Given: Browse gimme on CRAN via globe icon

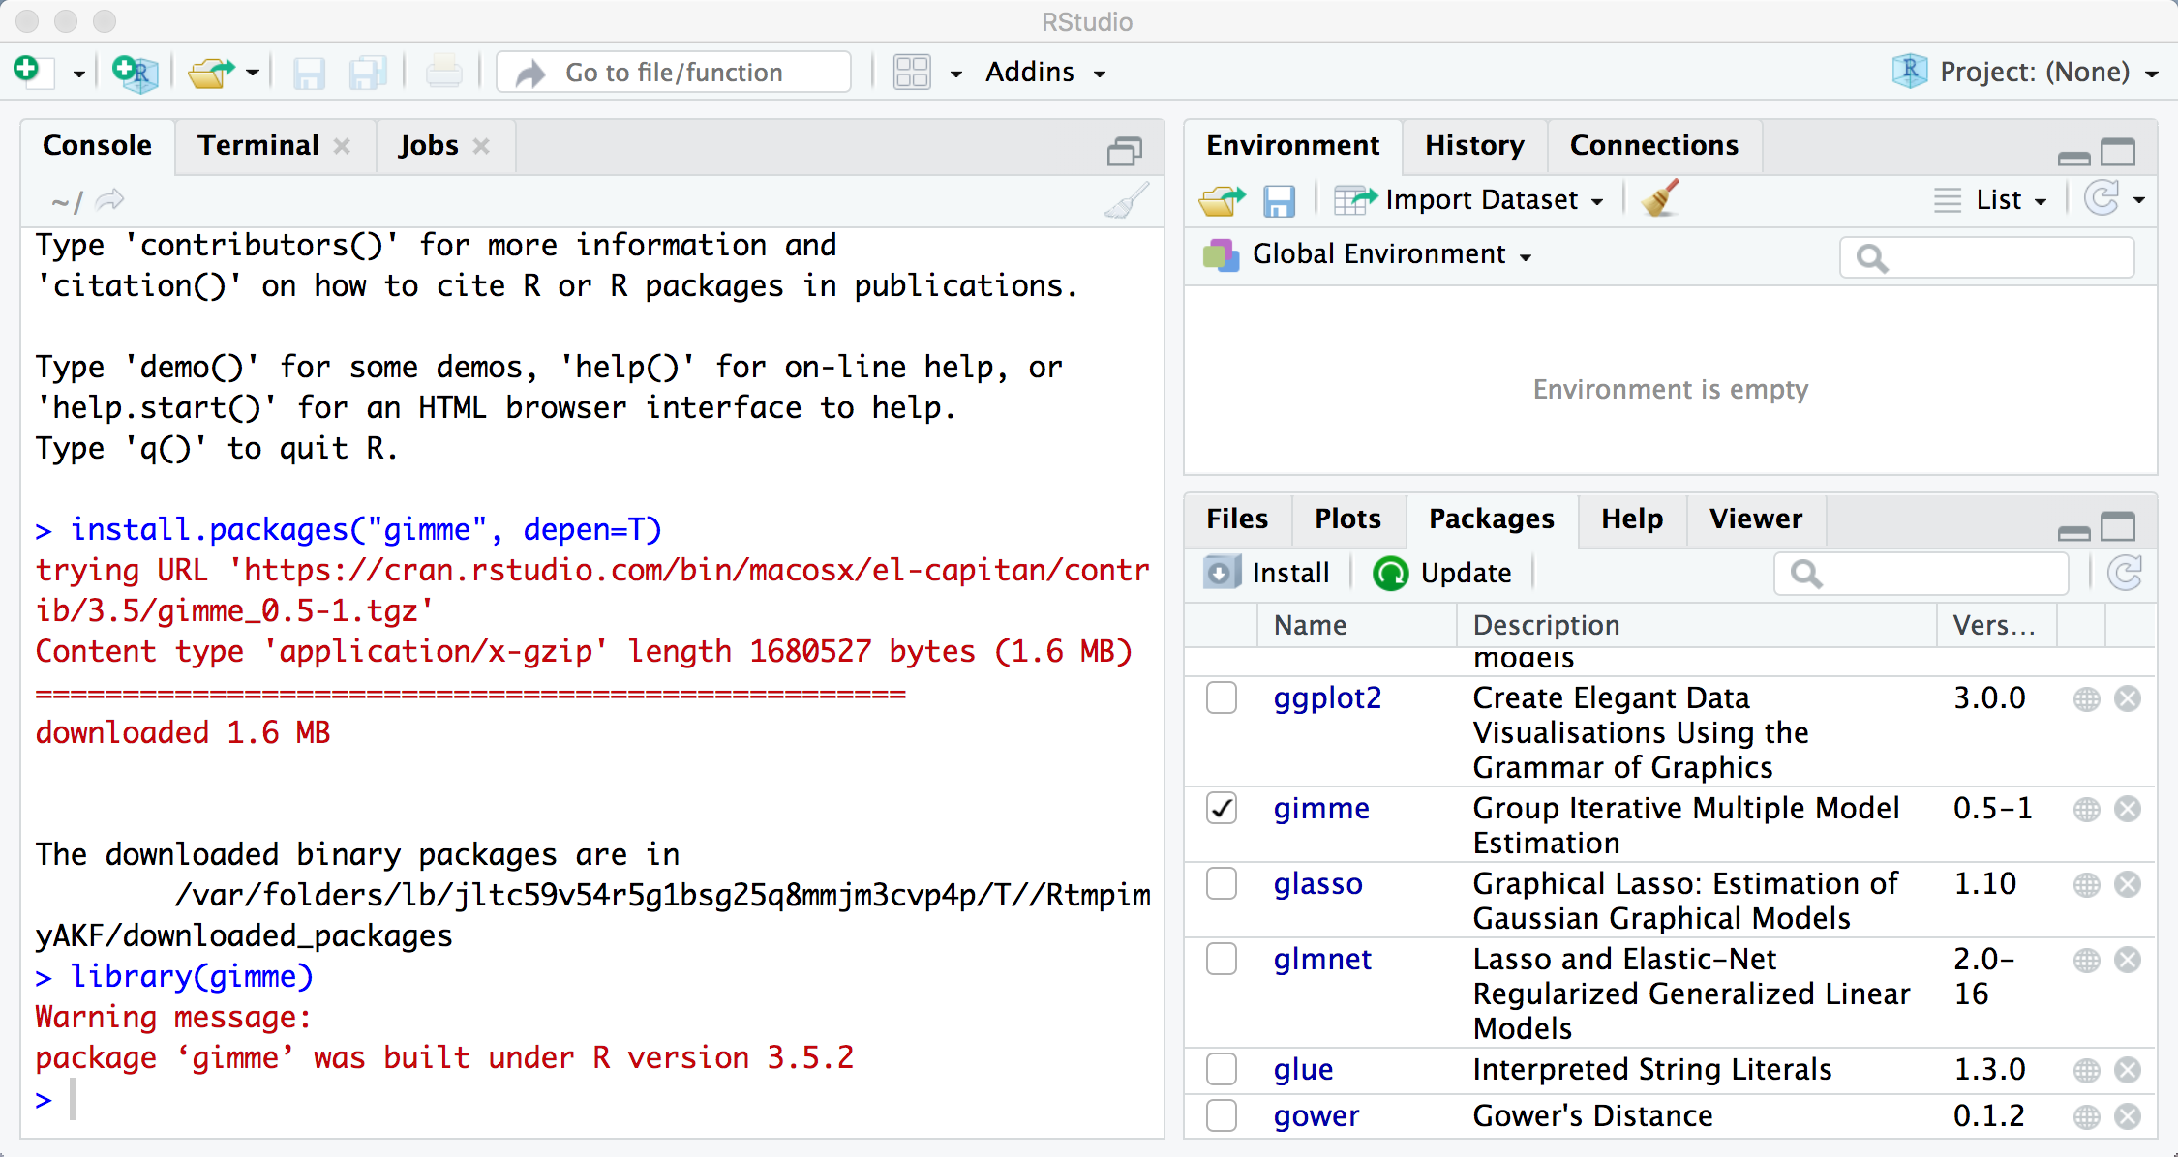Looking at the screenshot, I should 2087,809.
